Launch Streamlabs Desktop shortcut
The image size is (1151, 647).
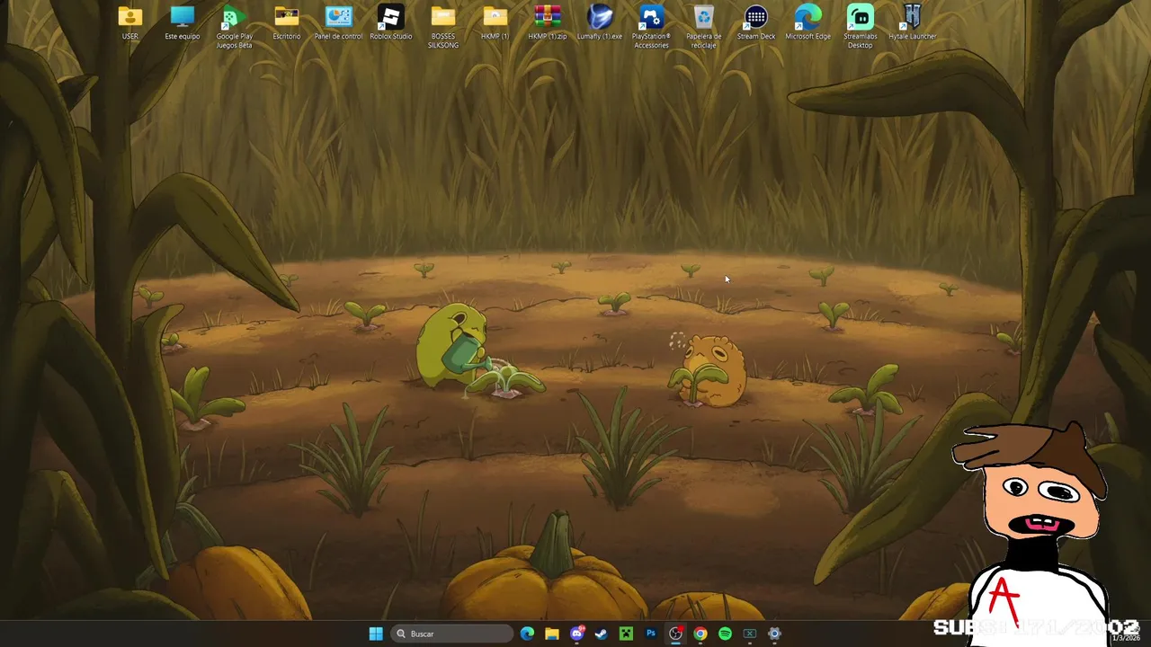pos(860,27)
